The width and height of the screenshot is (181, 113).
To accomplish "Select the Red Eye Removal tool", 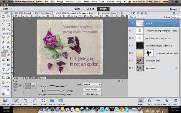I will pyautogui.click(x=3, y=37).
